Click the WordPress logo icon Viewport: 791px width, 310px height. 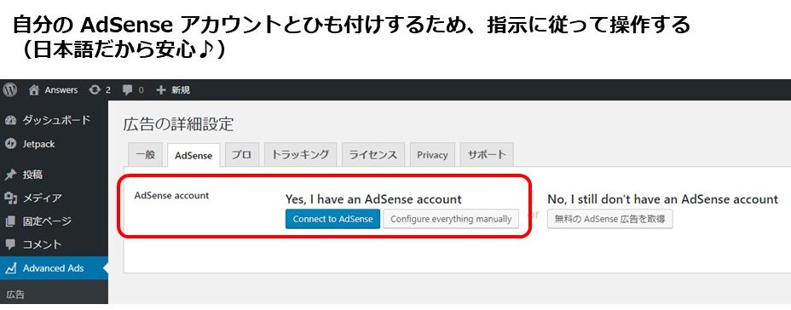pyautogui.click(x=9, y=89)
